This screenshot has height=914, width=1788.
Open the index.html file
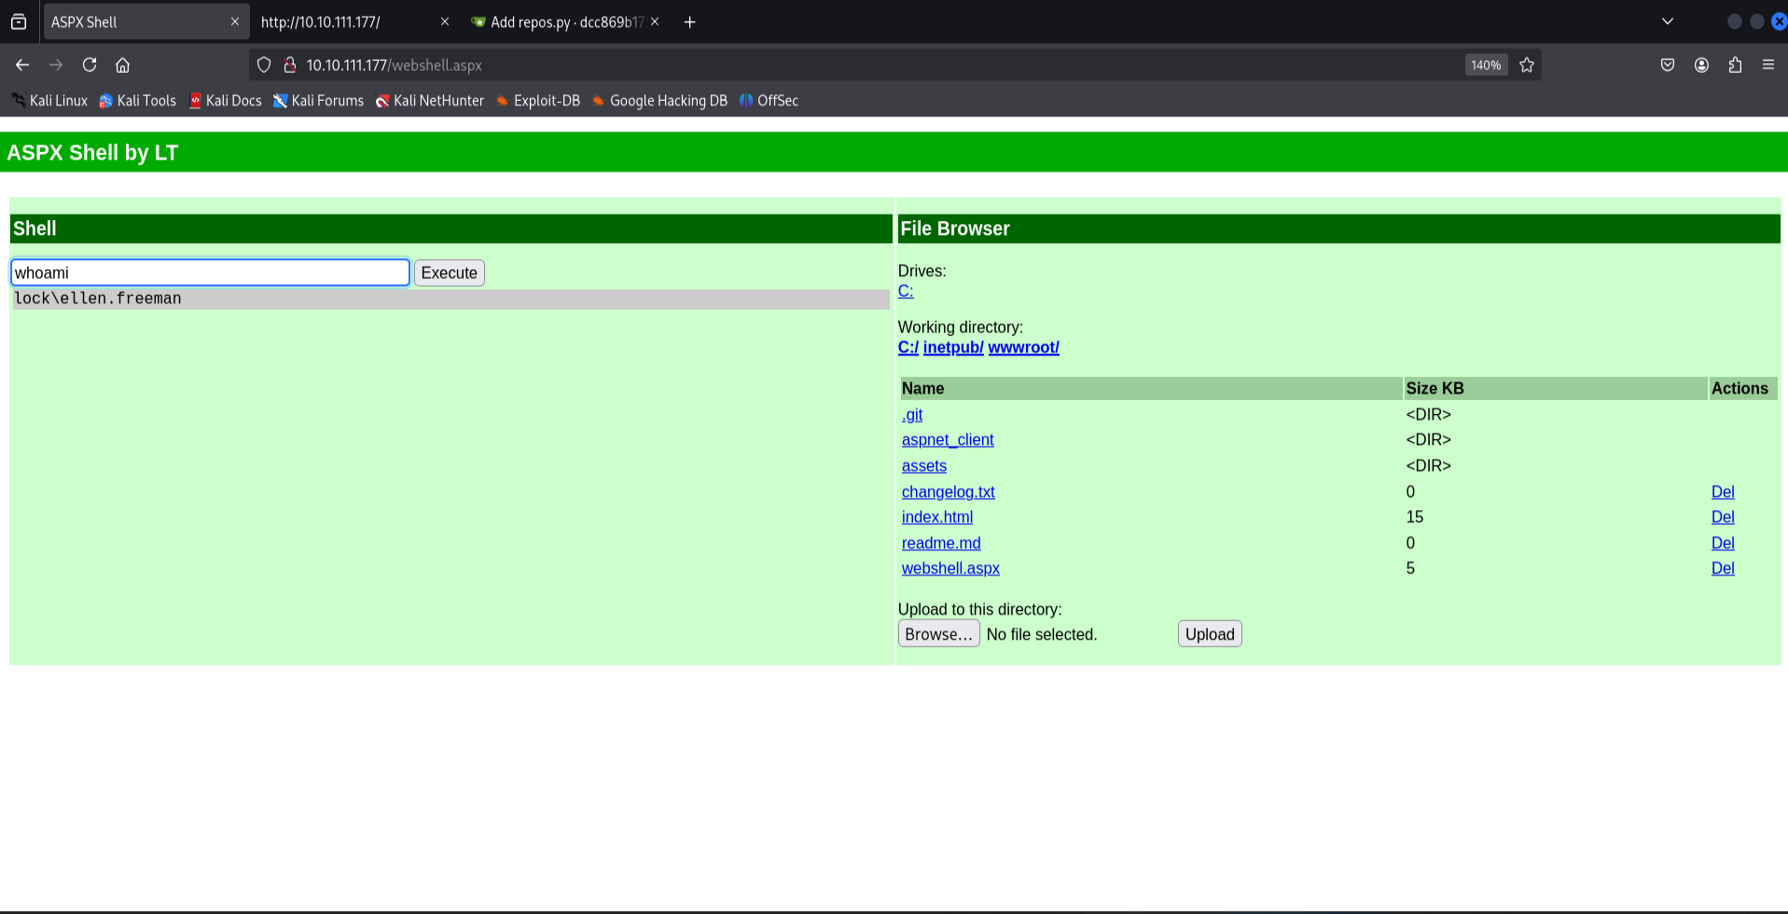pos(937,518)
